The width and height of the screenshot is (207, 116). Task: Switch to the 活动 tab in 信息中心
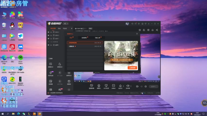click(x=71, y=38)
